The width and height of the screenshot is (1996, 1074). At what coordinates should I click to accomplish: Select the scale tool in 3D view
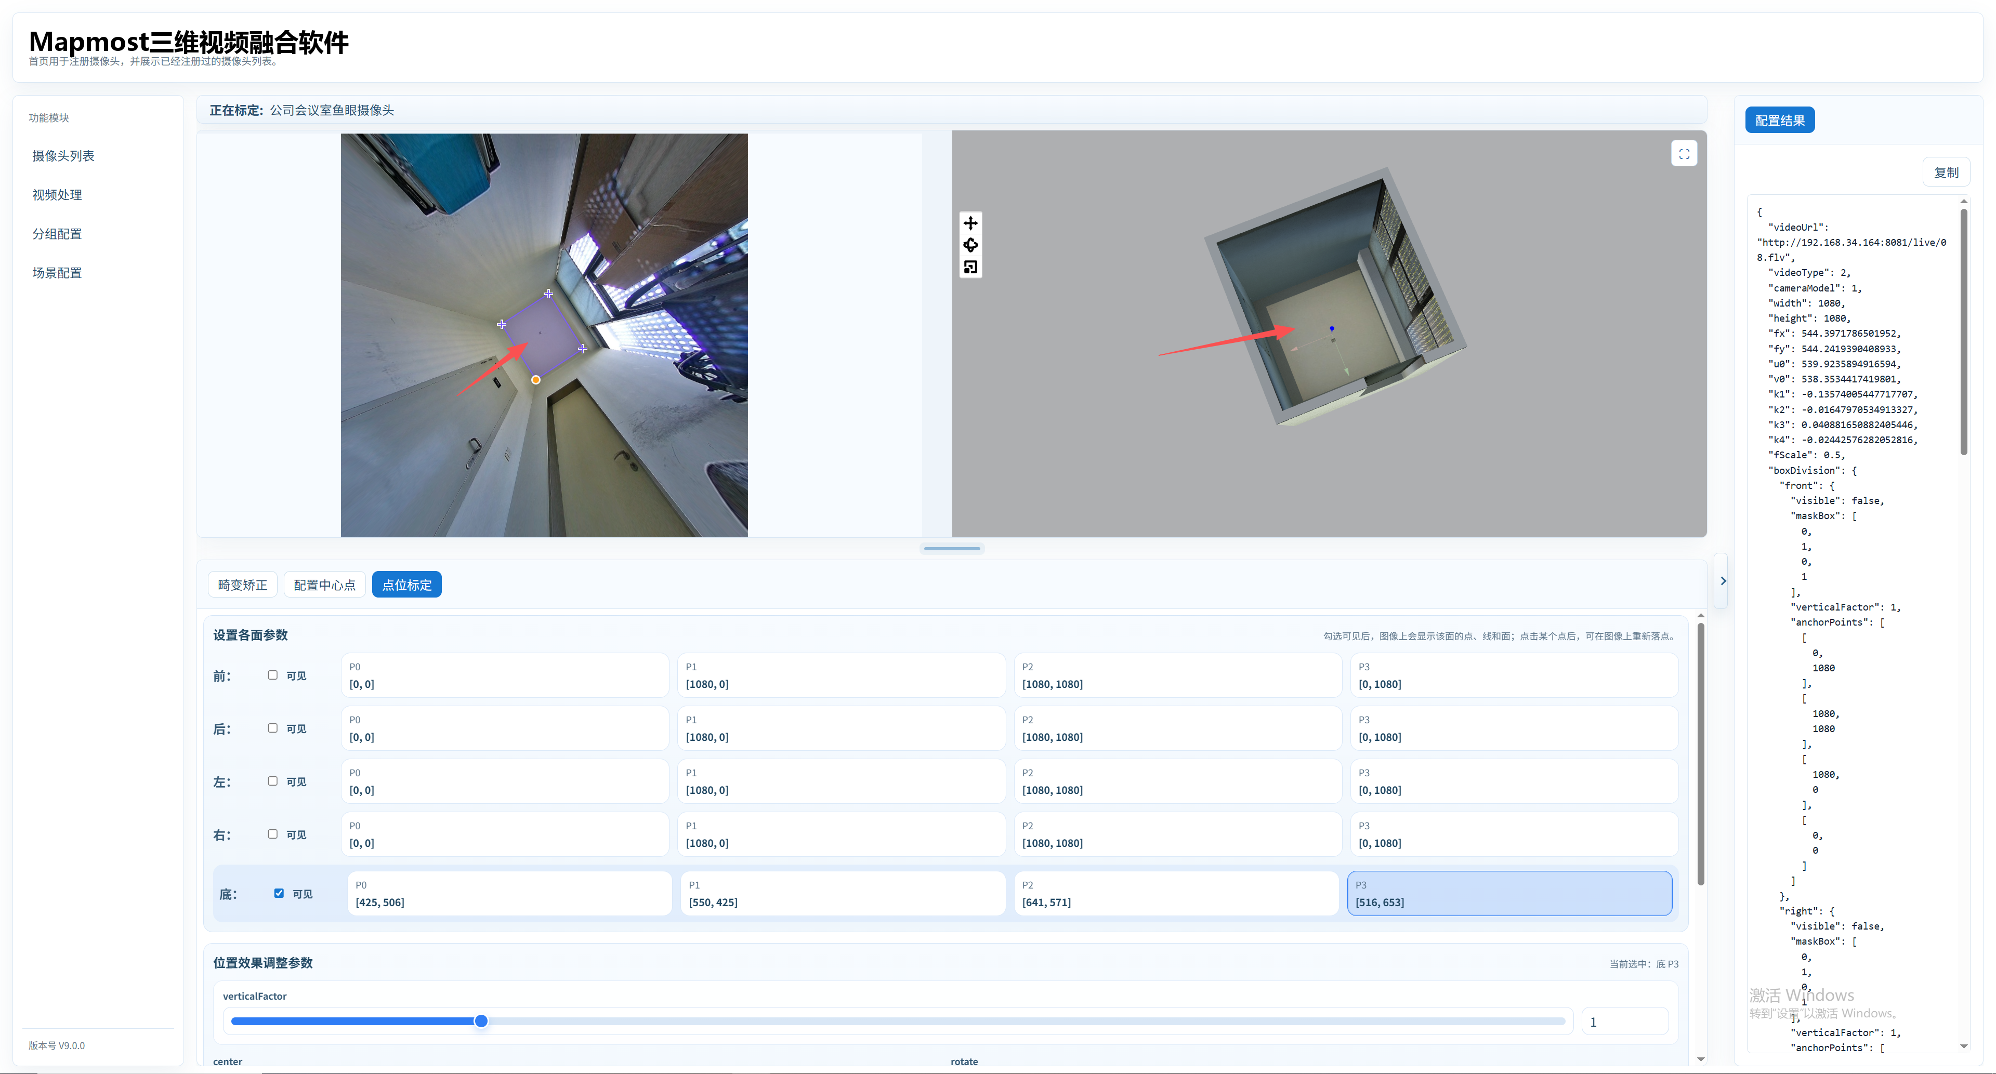tap(970, 267)
